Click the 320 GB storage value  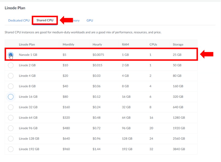178,97
